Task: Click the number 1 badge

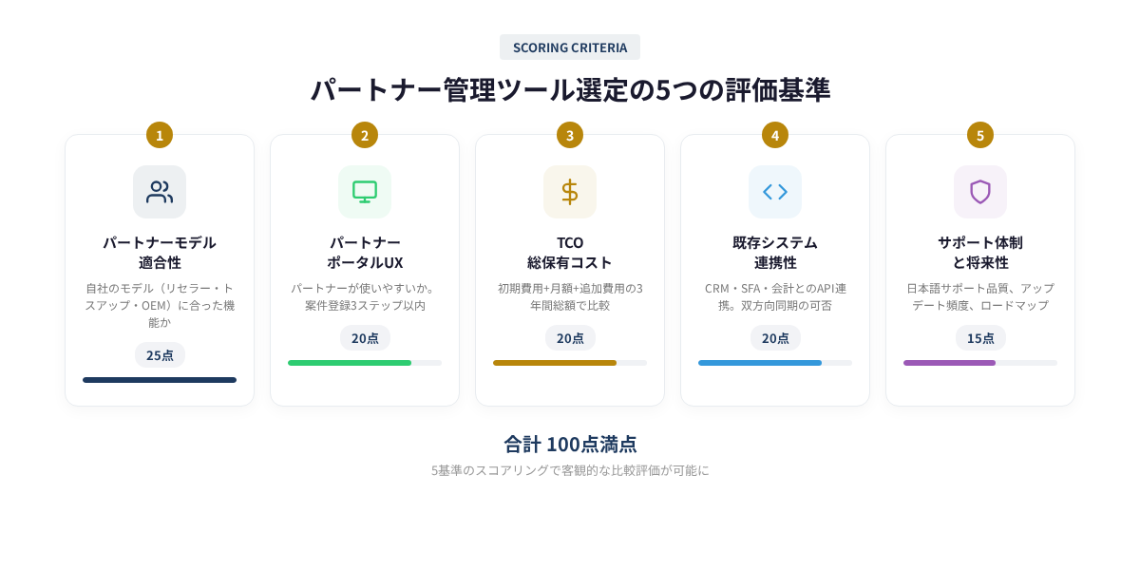Action: point(160,135)
